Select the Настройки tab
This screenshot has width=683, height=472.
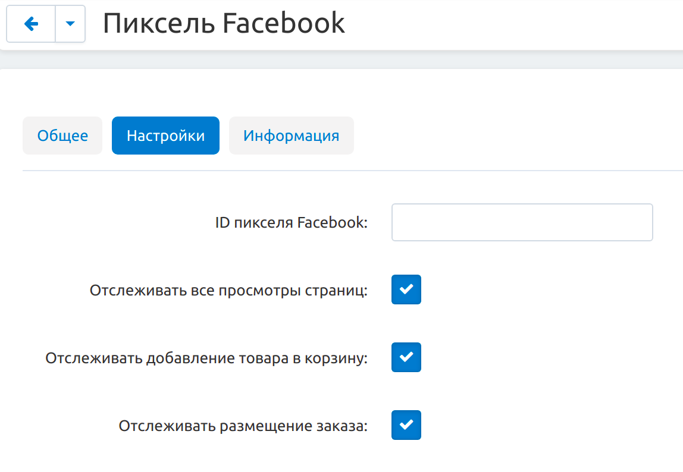click(165, 136)
